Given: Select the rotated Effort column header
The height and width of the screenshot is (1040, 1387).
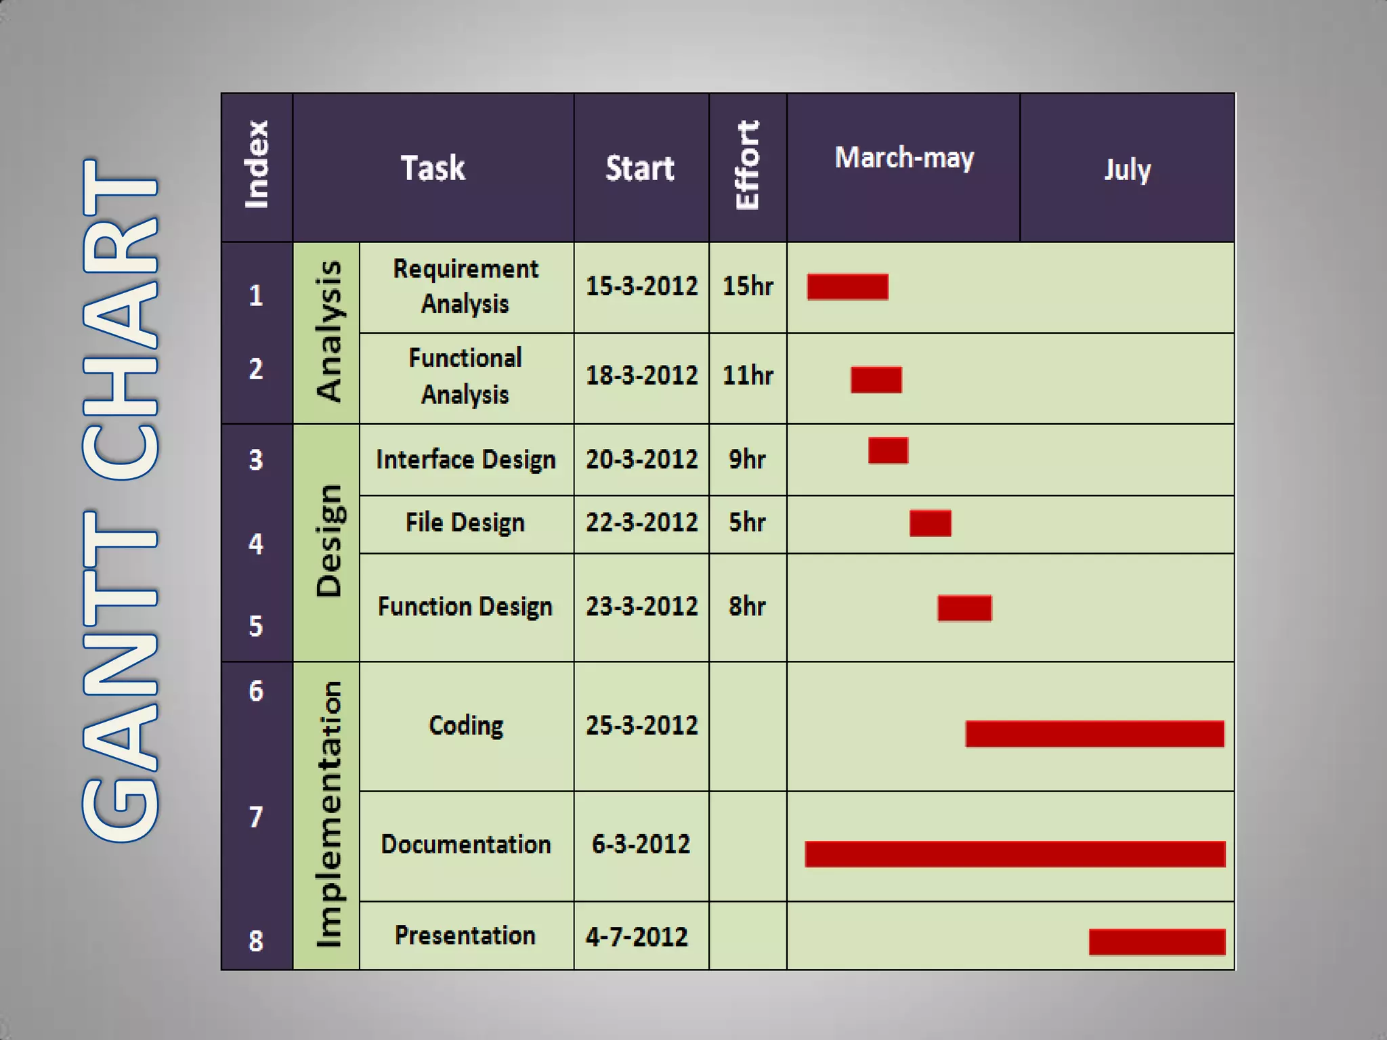Looking at the screenshot, I should (x=748, y=167).
